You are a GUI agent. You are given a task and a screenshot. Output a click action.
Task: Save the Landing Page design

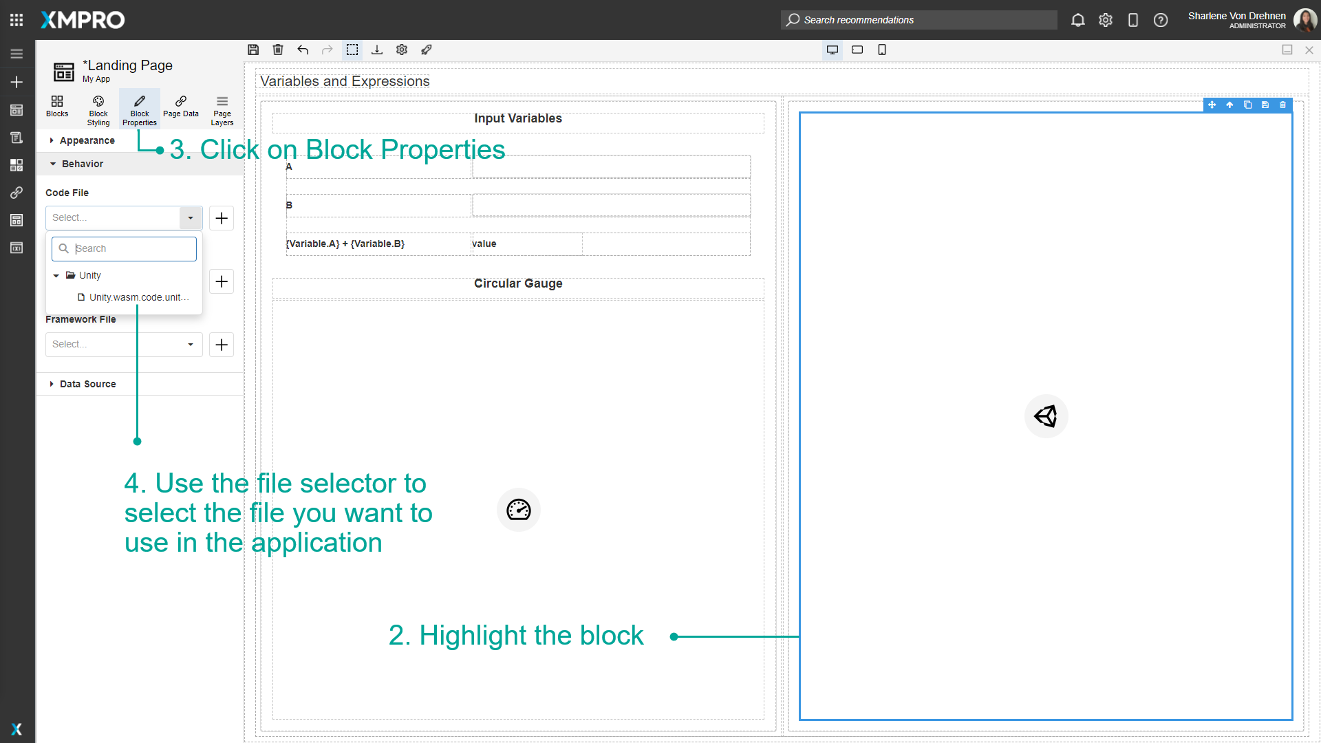[253, 50]
